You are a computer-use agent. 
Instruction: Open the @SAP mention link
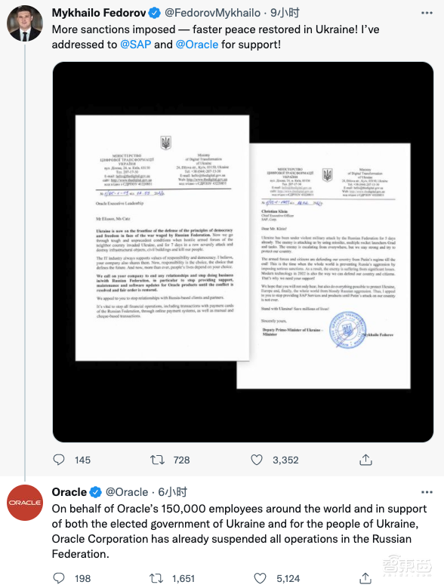[x=135, y=45]
